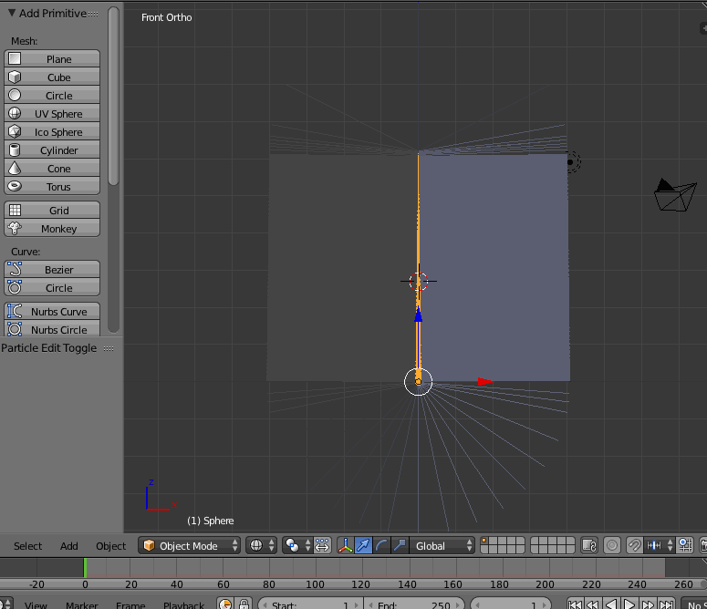Select the rotate manipulator arc icon
The width and height of the screenshot is (707, 609).
click(x=381, y=545)
